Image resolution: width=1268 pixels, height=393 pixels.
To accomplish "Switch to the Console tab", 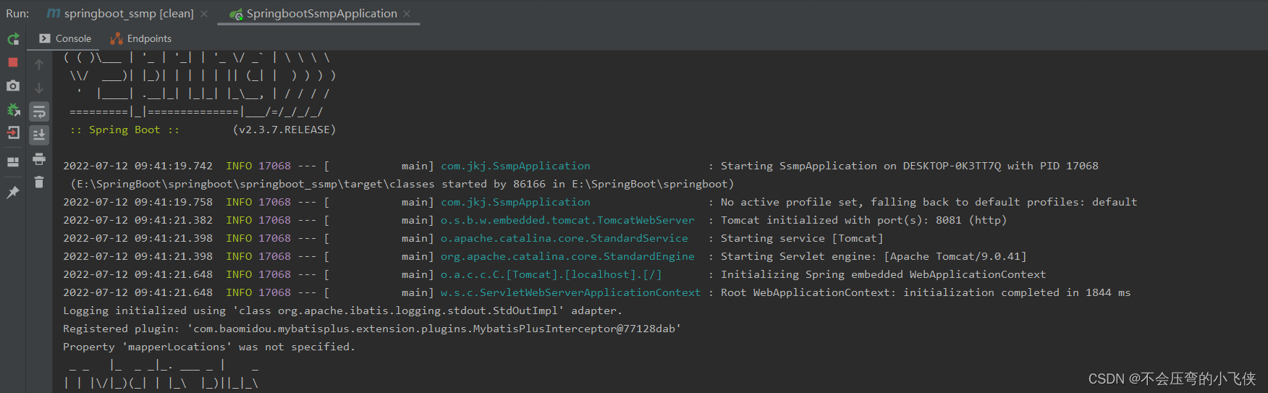I will pyautogui.click(x=66, y=38).
